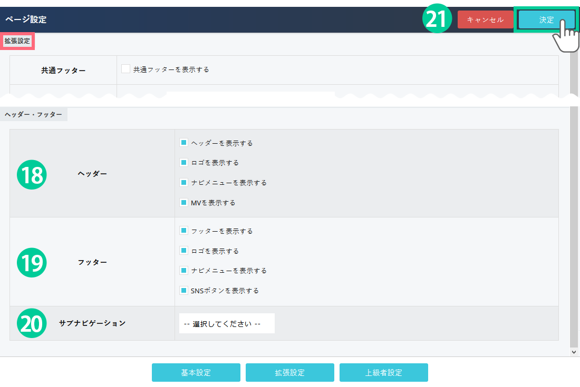Screen dimensions: 580x387
Task: Switch to the 基本設定 tab at bottom
Action: click(x=196, y=372)
